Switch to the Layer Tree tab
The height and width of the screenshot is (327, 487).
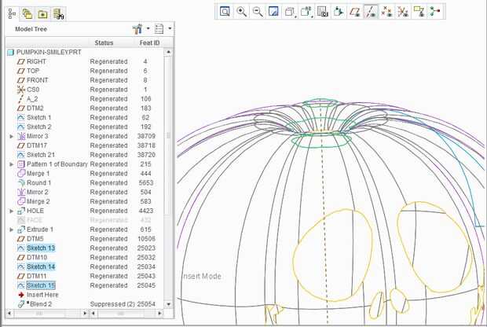pos(27,14)
